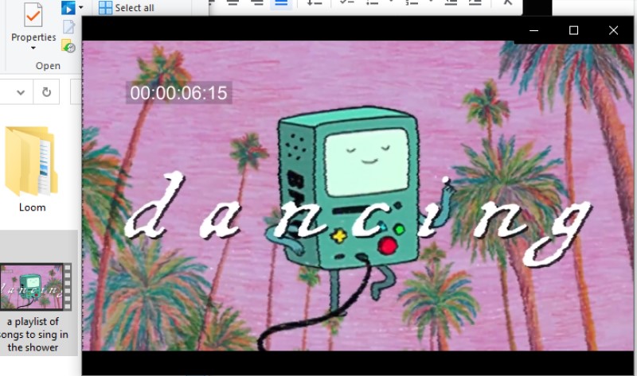
Task: Click Select all in the ribbon
Action: click(127, 8)
